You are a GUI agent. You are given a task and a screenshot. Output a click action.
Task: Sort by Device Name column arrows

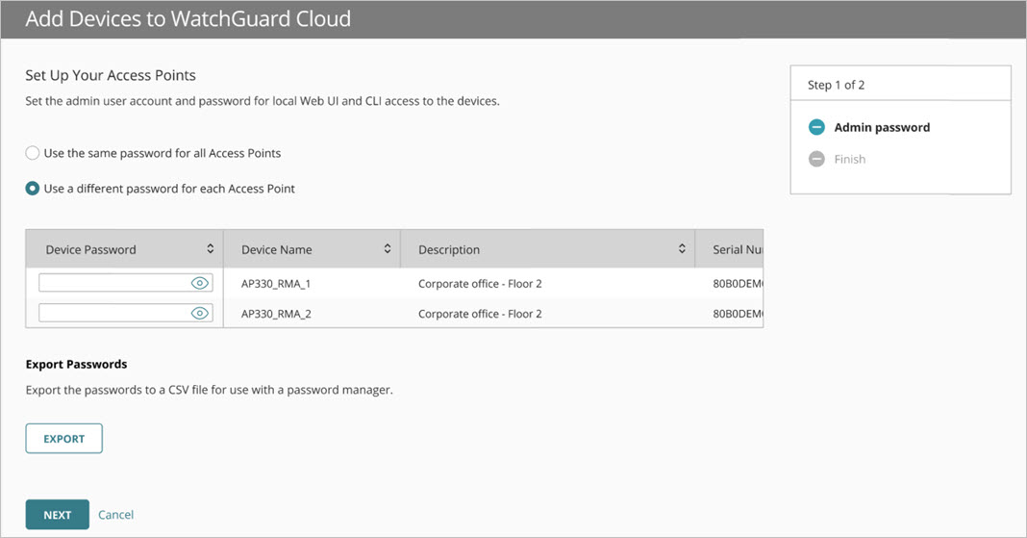pyautogui.click(x=388, y=249)
